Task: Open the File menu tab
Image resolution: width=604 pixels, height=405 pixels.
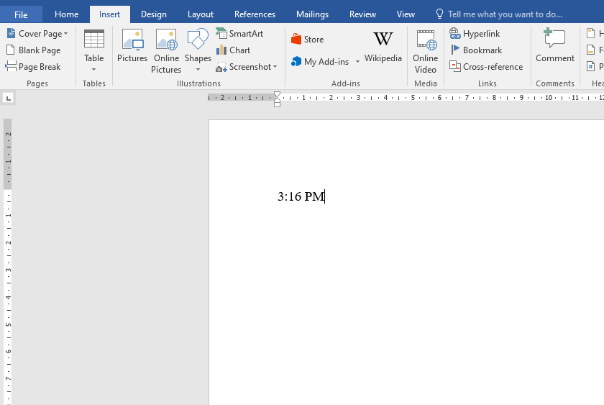Action: (x=21, y=14)
